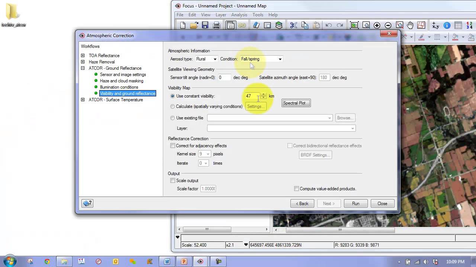Click the Run button

(356, 204)
